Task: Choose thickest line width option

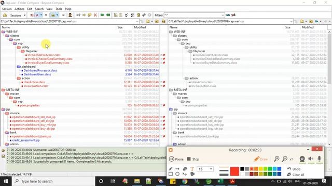Action: point(224,175)
